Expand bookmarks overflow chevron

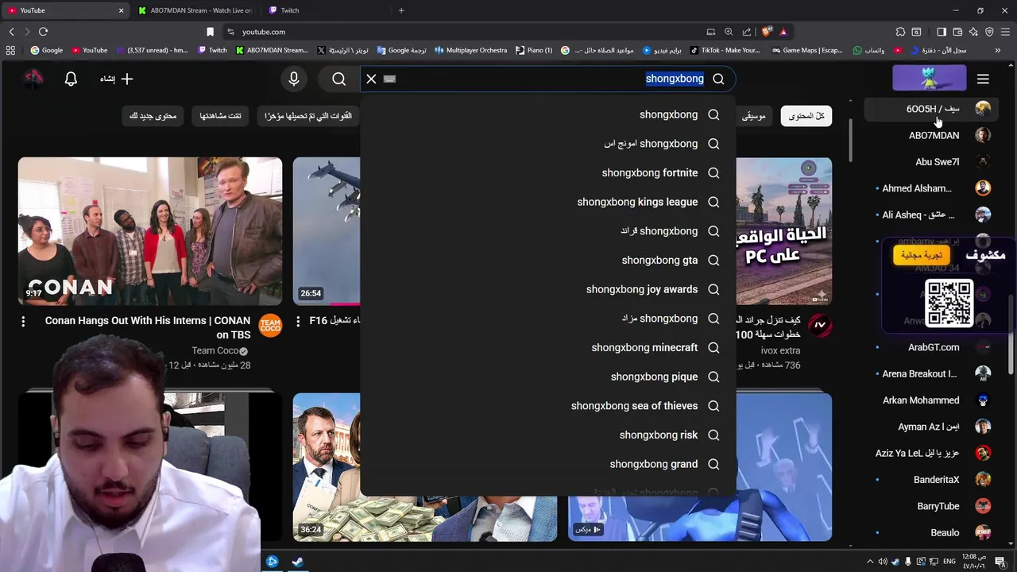[x=998, y=50]
